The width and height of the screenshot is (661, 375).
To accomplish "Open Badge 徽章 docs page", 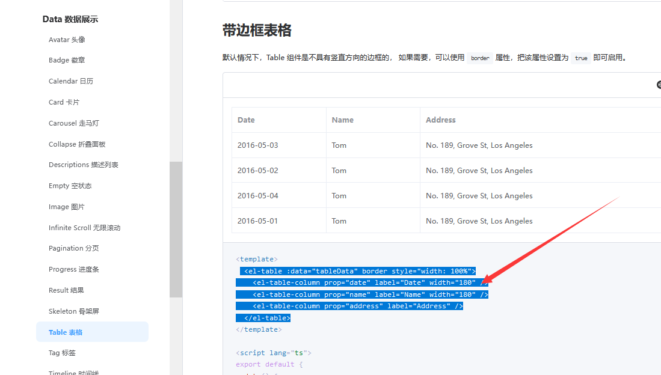I will point(67,60).
